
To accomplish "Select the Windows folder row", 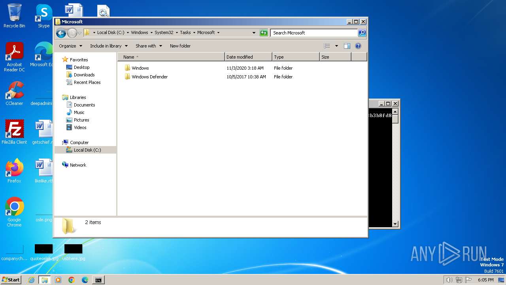I will click(208, 68).
